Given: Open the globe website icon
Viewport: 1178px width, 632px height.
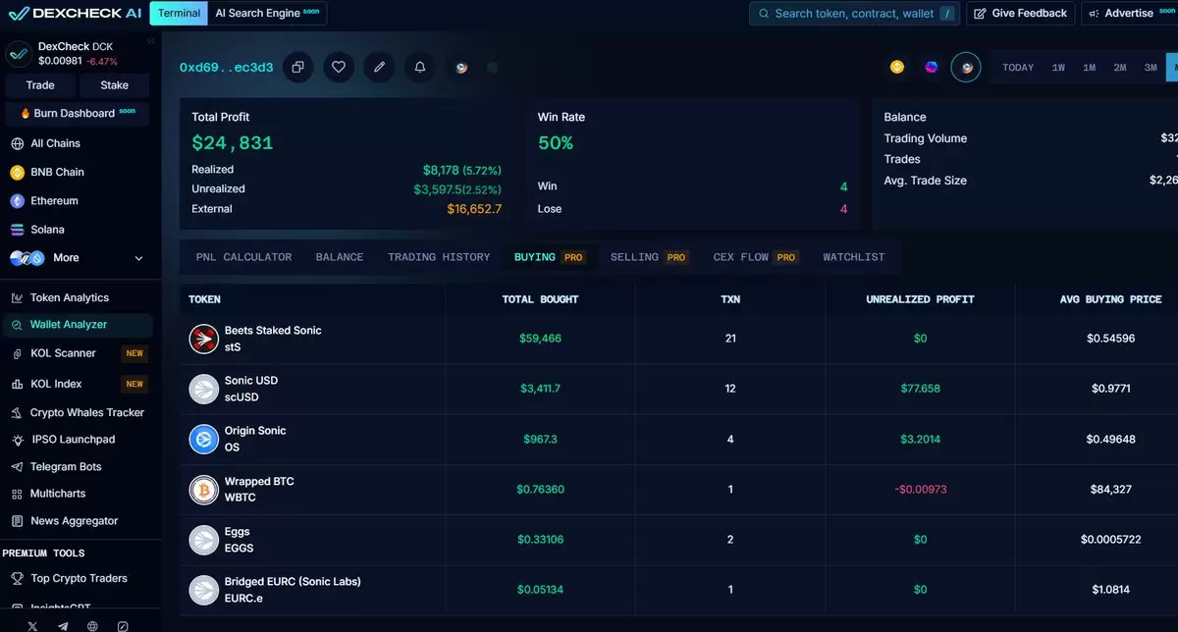Looking at the screenshot, I should 92,625.
